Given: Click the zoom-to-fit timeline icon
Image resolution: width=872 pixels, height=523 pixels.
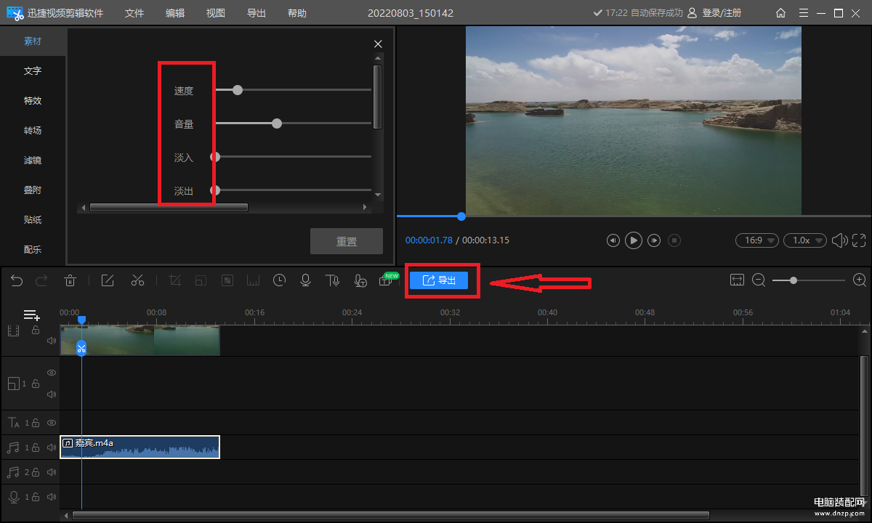Looking at the screenshot, I should (738, 280).
